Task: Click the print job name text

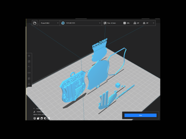Action: [x=40, y=112]
